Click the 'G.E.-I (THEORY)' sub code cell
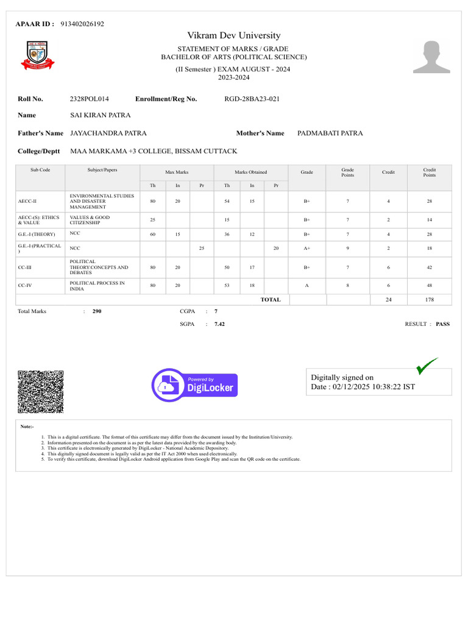Viewport: 468px width, 625px height. [40, 234]
